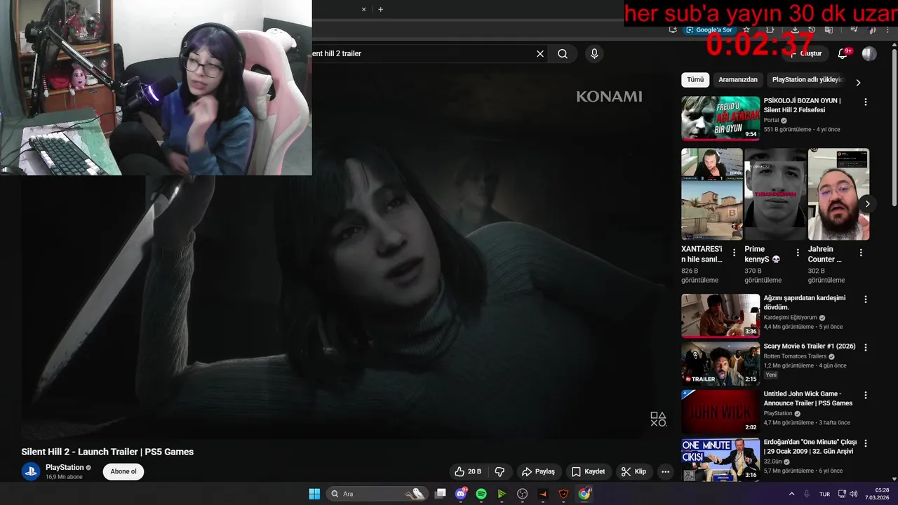Open new browser tab with plus
The height and width of the screenshot is (505, 898).
click(380, 10)
